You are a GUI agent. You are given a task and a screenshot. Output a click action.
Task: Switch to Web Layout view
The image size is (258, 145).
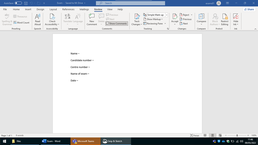click(220, 135)
